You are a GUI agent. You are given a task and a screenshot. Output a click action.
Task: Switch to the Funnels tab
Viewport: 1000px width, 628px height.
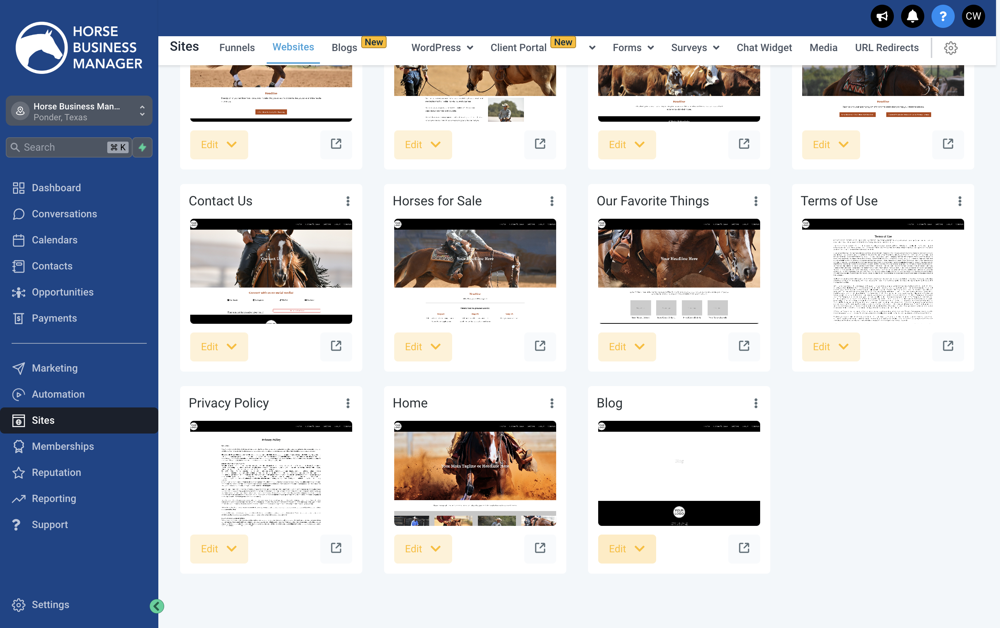coord(237,48)
